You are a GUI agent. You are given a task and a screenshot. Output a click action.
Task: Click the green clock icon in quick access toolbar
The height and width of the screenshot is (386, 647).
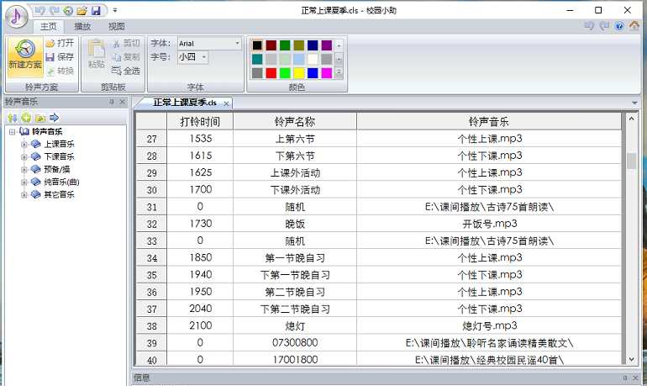coord(68,10)
